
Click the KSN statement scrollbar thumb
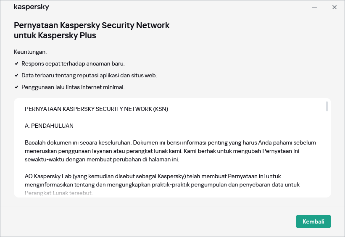(327, 106)
